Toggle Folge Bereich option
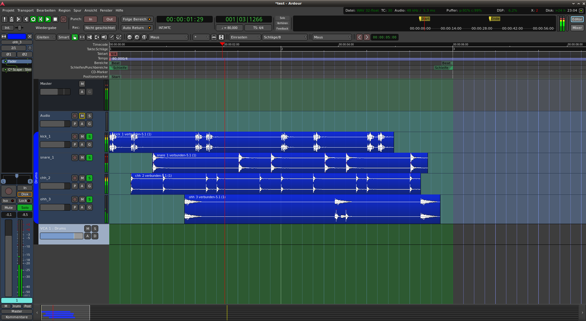Image resolution: width=586 pixels, height=321 pixels. point(137,19)
